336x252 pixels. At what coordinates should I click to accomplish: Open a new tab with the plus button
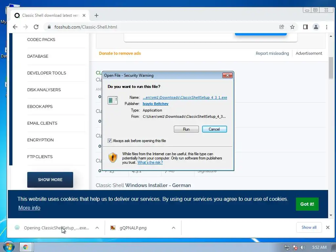[96, 15]
